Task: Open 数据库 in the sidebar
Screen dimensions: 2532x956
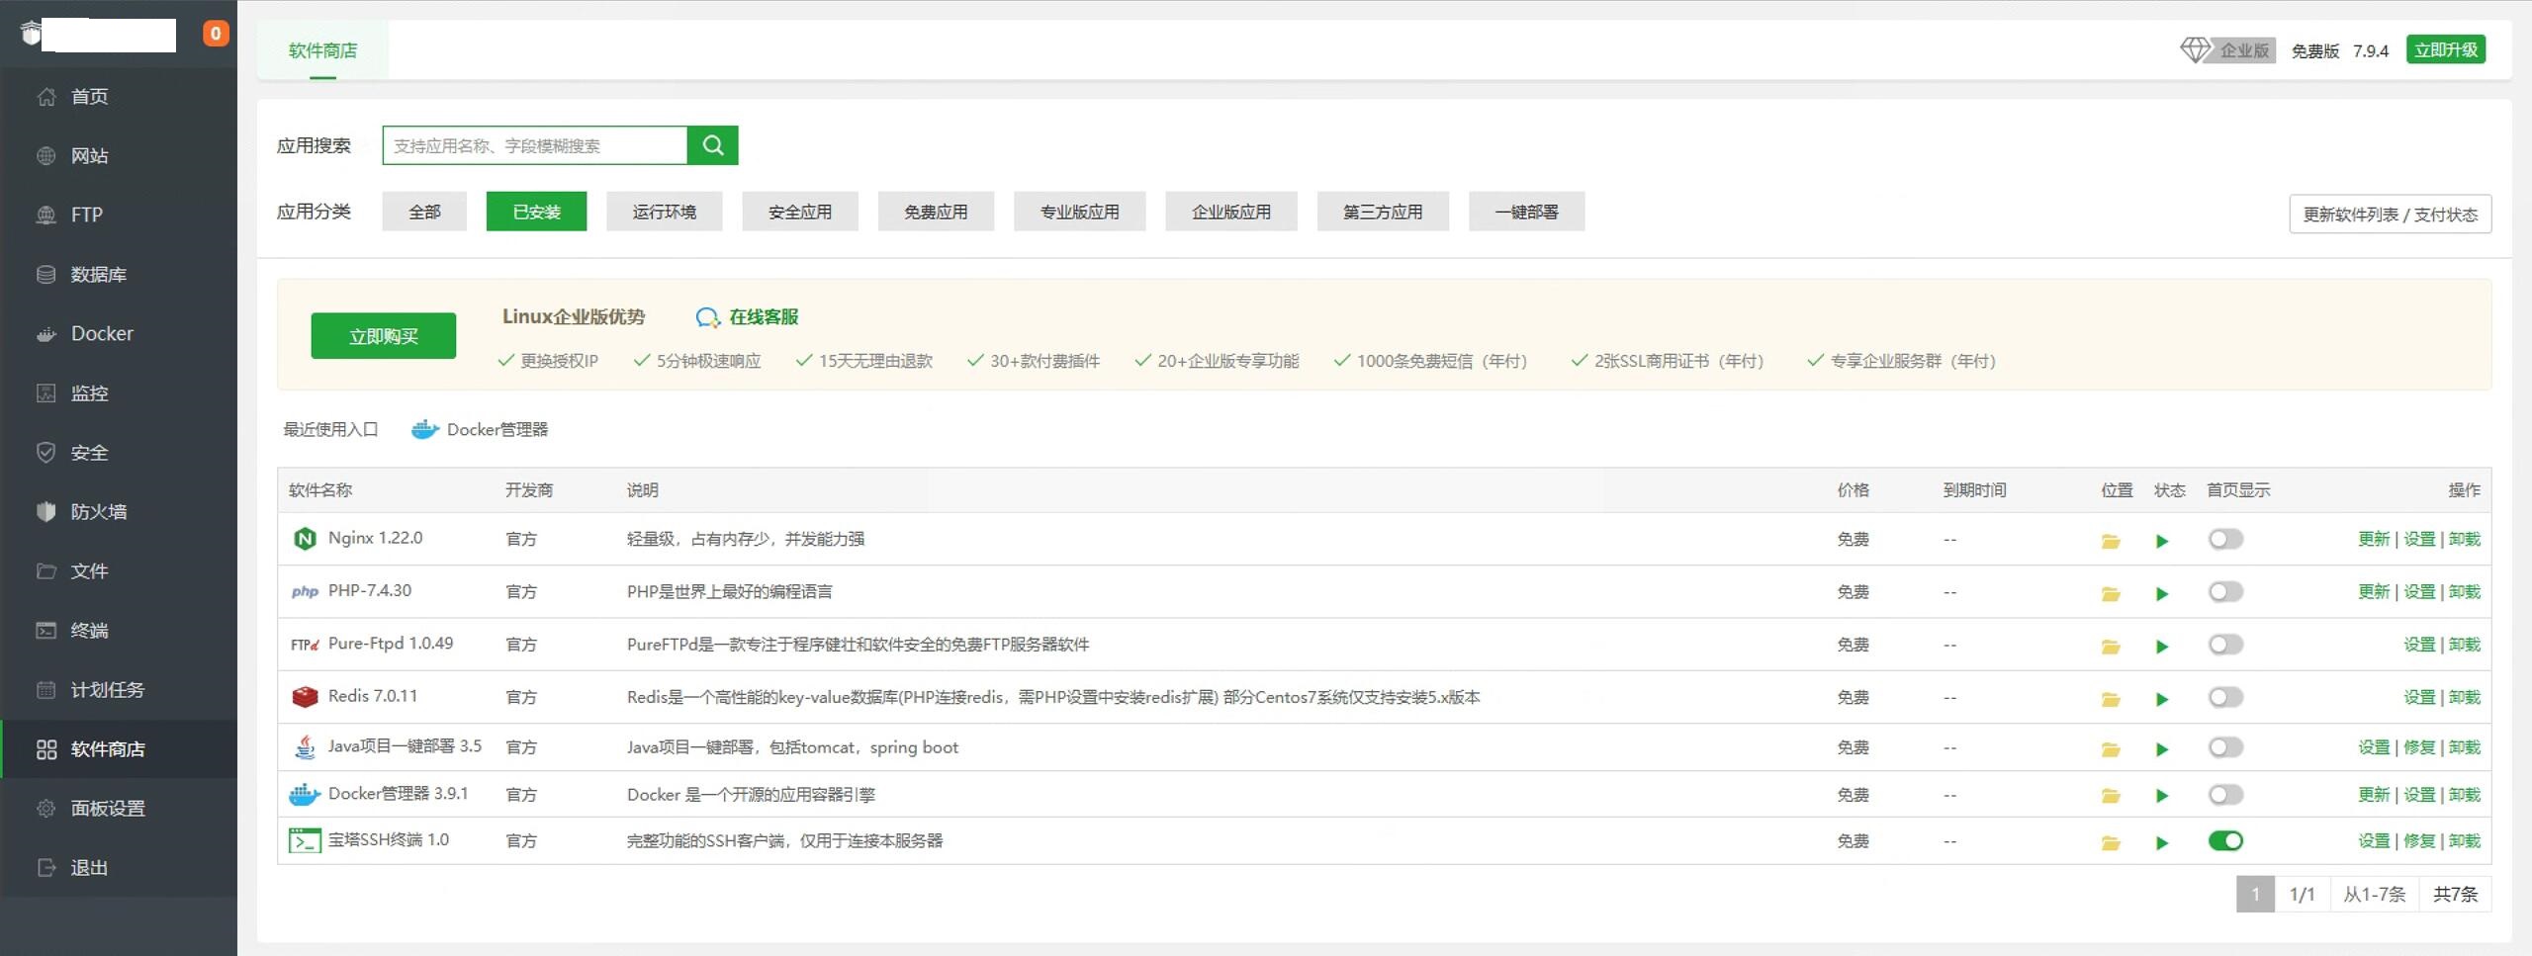Action: [98, 275]
